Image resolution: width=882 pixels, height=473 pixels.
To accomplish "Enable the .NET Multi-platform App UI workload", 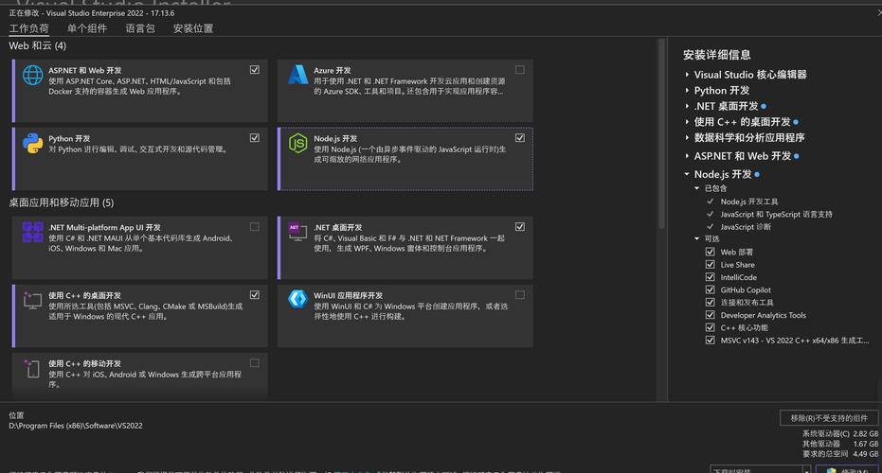I will click(255, 227).
